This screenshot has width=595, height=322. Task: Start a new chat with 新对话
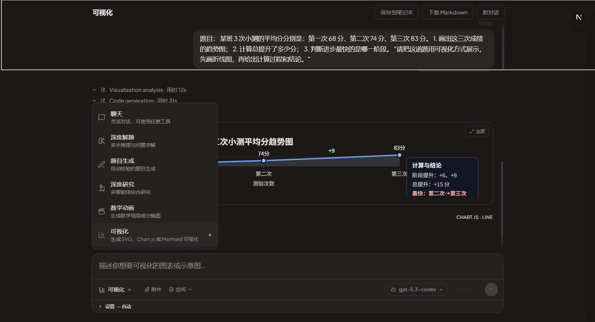coord(490,12)
